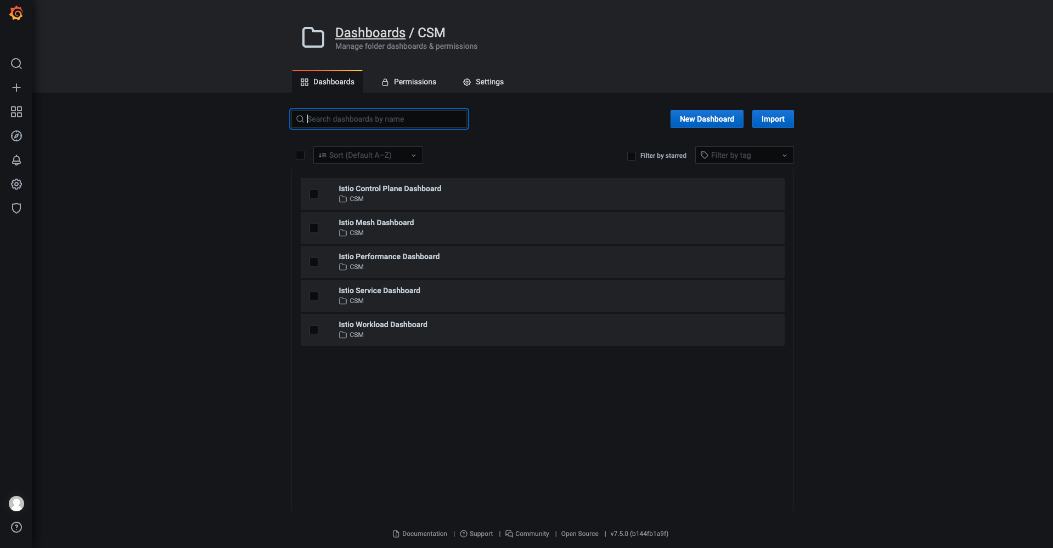
Task: Open the Server Admin shield icon
Action: pos(16,208)
